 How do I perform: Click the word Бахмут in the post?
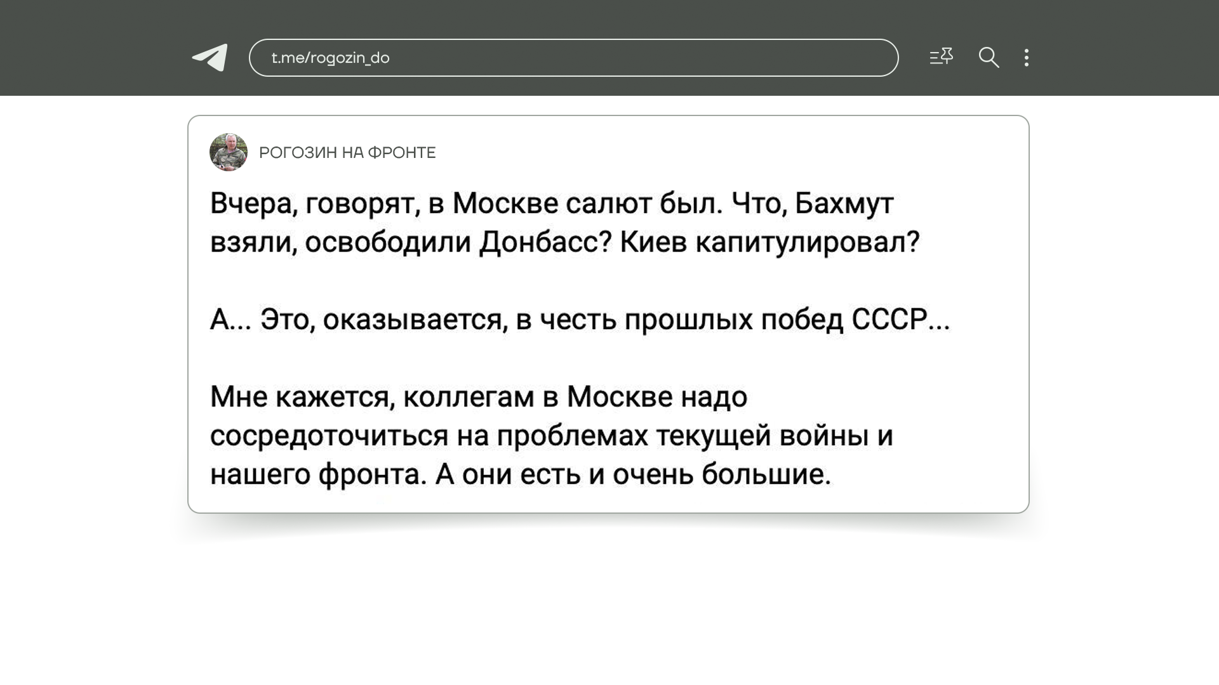tap(844, 204)
